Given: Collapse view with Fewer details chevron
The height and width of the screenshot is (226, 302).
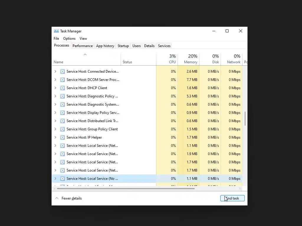Looking at the screenshot, I should pyautogui.click(x=57, y=198).
